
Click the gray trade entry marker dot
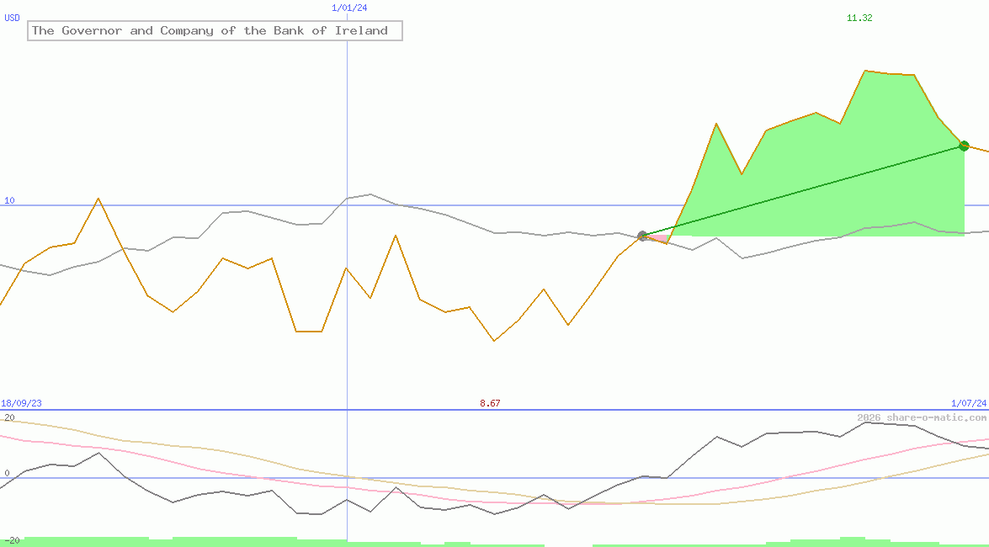[643, 236]
